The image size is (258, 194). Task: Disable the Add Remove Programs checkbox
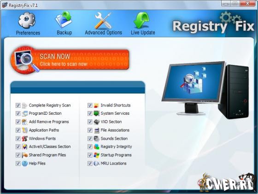pyautogui.click(x=18, y=122)
